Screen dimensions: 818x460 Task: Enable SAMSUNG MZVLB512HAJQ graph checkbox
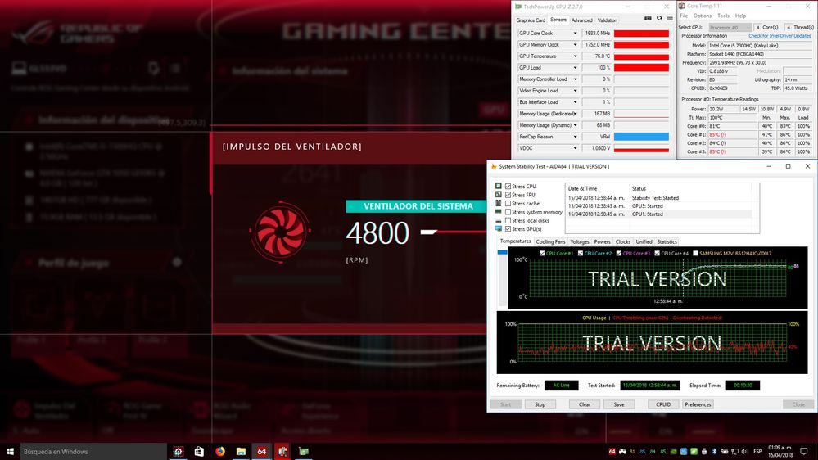(695, 254)
